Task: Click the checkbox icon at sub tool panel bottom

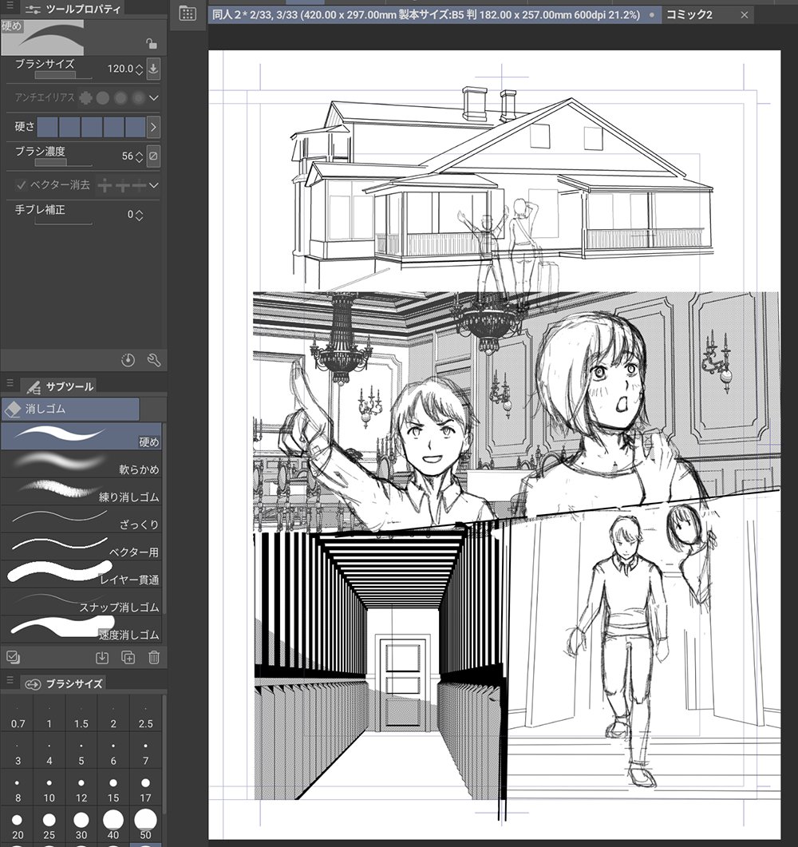Action: tap(11, 657)
